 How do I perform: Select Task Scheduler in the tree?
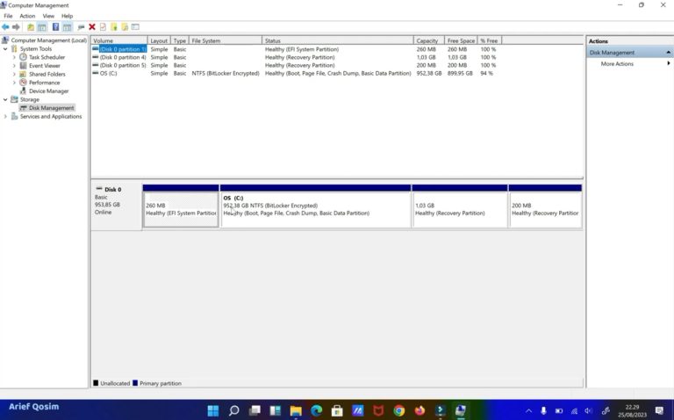47,57
